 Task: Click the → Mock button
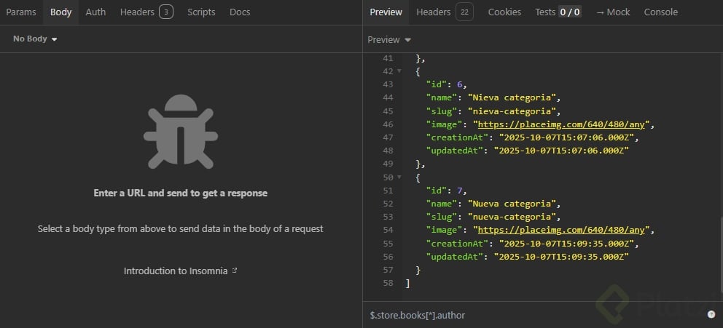pos(612,12)
